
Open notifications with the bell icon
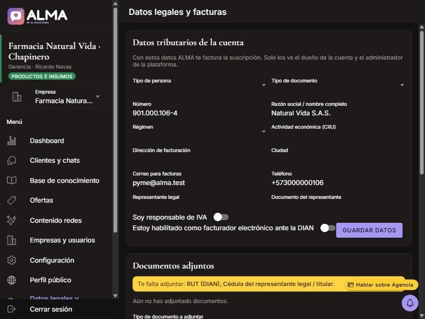tap(410, 303)
